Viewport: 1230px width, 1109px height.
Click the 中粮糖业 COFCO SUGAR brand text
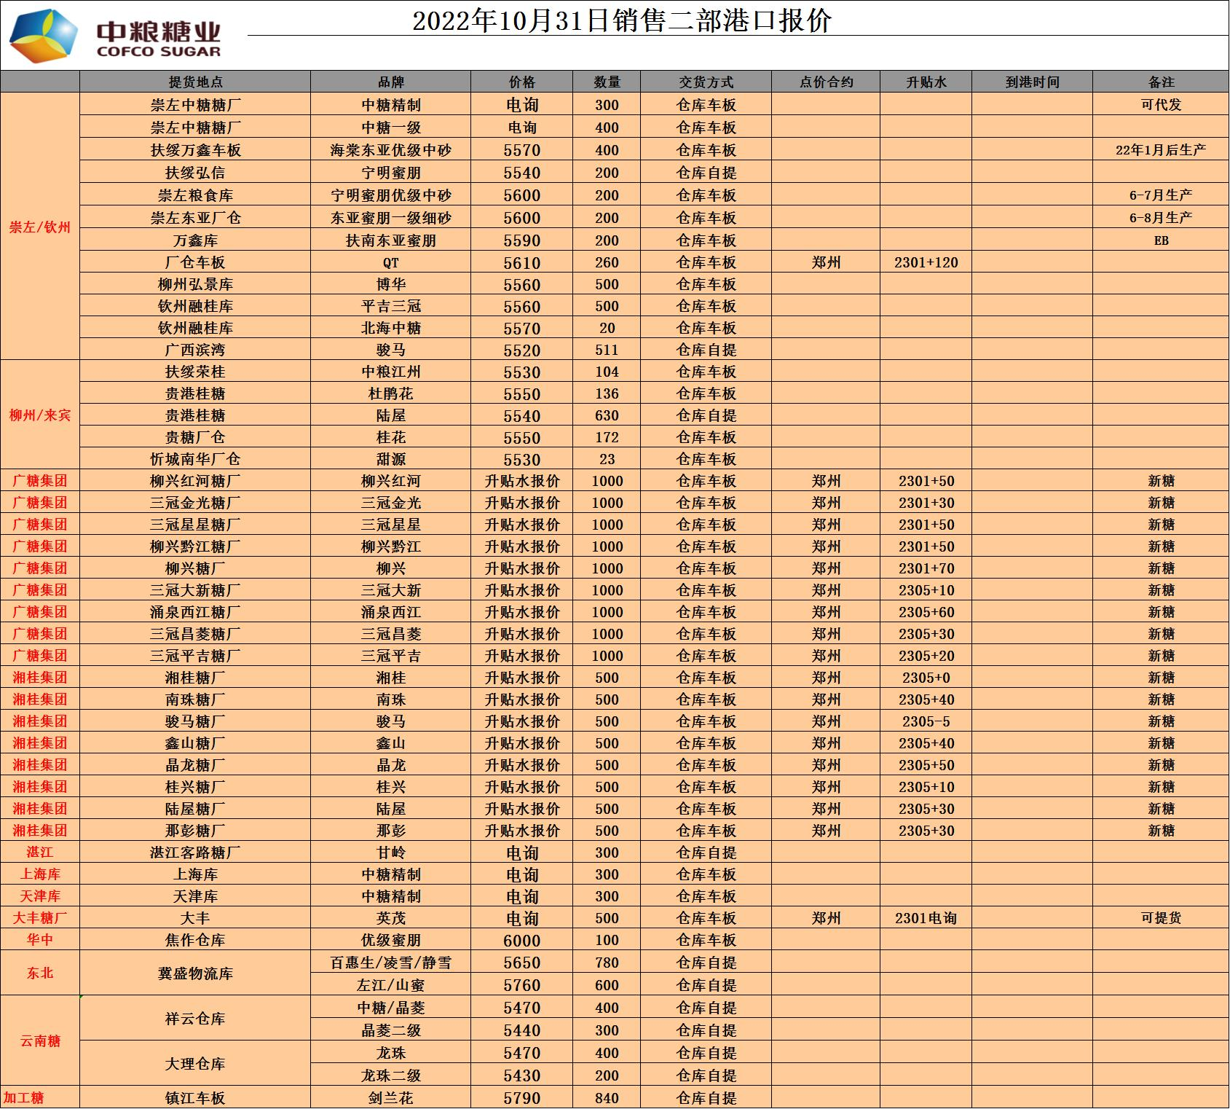click(159, 39)
